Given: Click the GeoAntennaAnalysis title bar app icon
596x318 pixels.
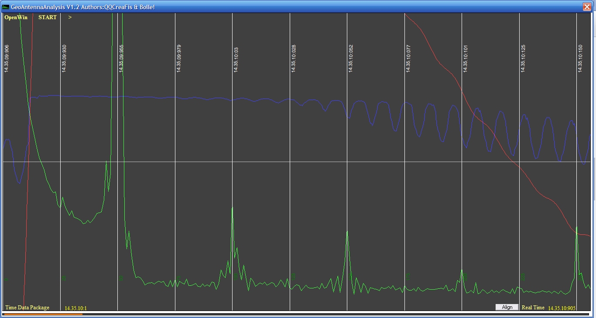Looking at the screenshot, I should pos(6,7).
